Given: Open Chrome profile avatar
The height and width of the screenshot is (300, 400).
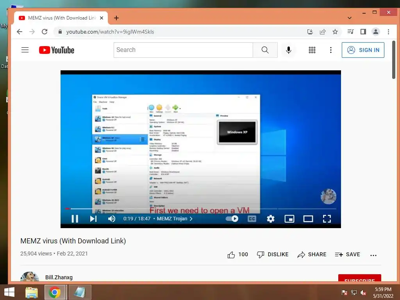Looking at the screenshot, I should [x=376, y=32].
